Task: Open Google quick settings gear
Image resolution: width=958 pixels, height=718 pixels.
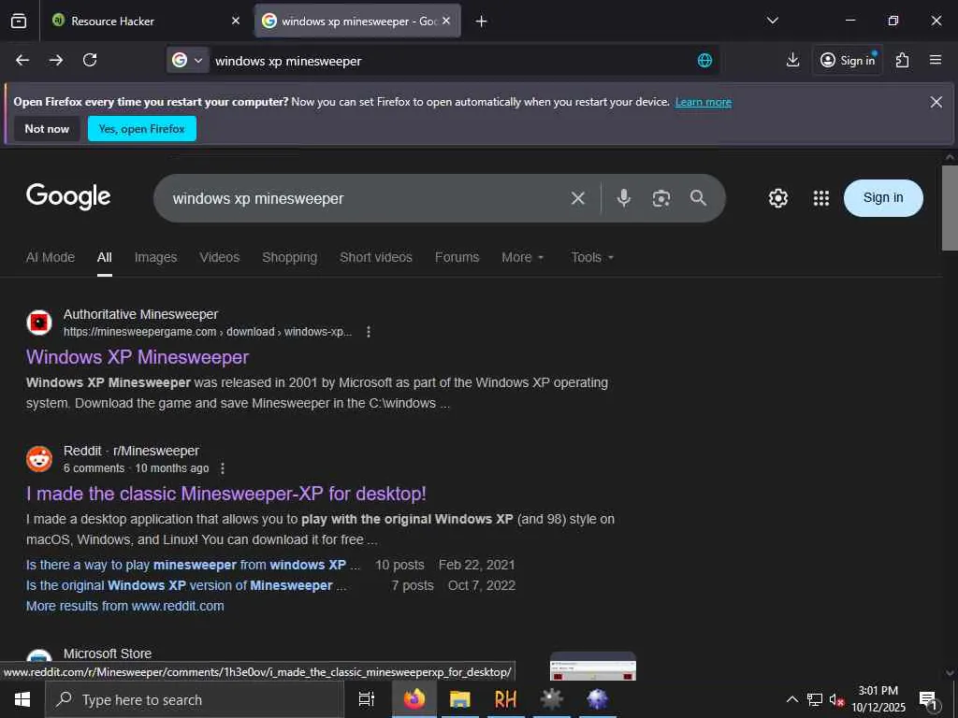Action: click(x=777, y=198)
